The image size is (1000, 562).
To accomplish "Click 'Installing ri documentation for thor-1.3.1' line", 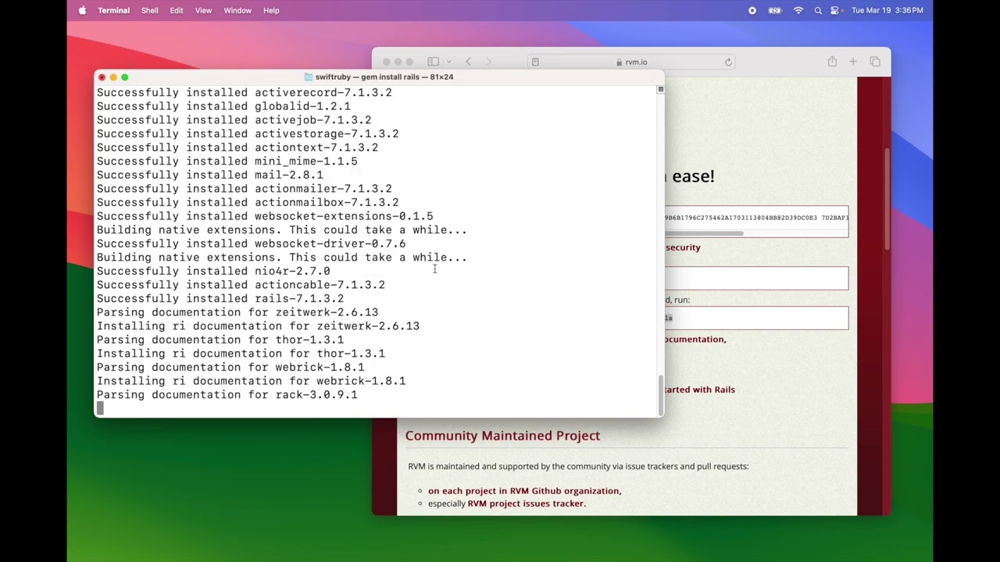I will [241, 354].
